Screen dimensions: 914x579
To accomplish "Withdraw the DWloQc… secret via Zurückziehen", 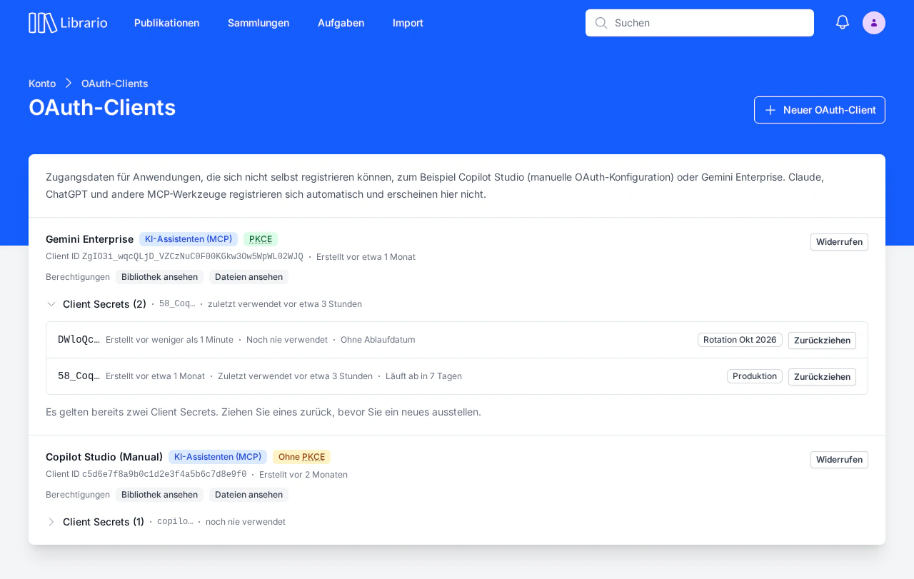I will (822, 341).
